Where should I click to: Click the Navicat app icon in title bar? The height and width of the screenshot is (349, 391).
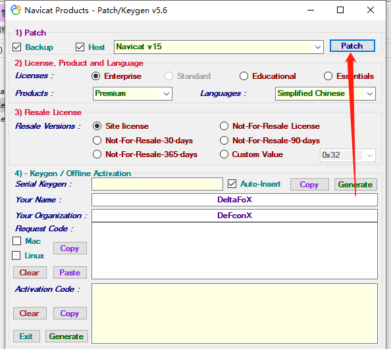[16, 11]
